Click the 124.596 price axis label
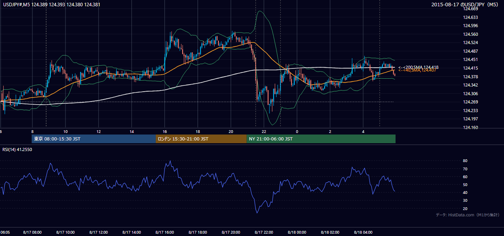The height and width of the screenshot is (236, 504). pos(470,26)
